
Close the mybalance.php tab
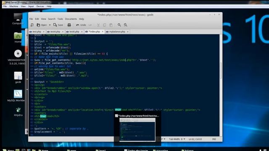coord(128,32)
